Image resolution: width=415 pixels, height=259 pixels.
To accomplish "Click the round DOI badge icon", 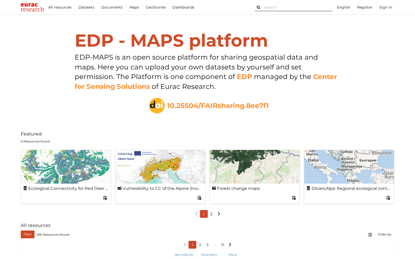I will pyautogui.click(x=157, y=106).
